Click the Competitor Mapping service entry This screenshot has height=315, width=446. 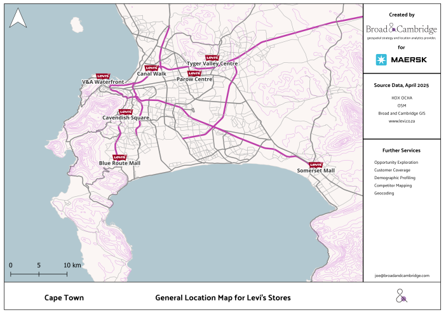[393, 185]
